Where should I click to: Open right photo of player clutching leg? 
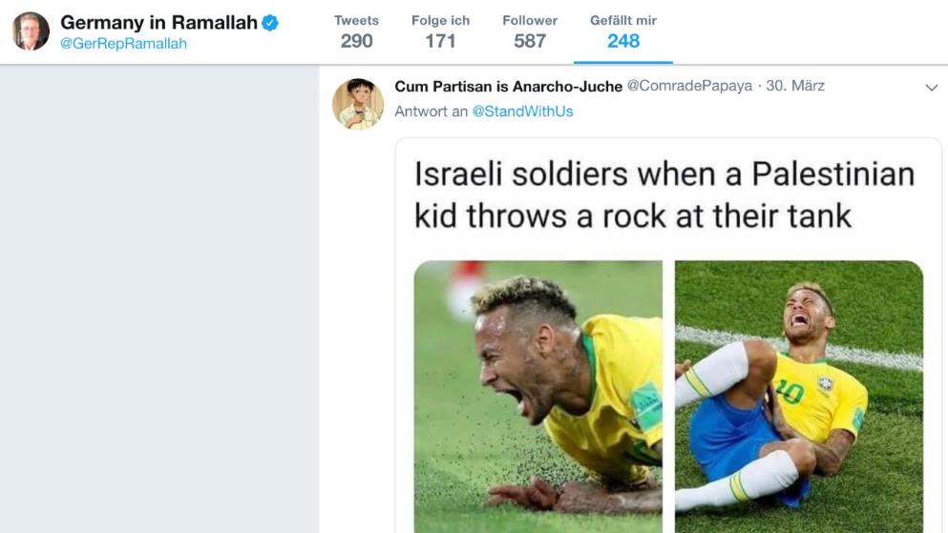pyautogui.click(x=799, y=396)
